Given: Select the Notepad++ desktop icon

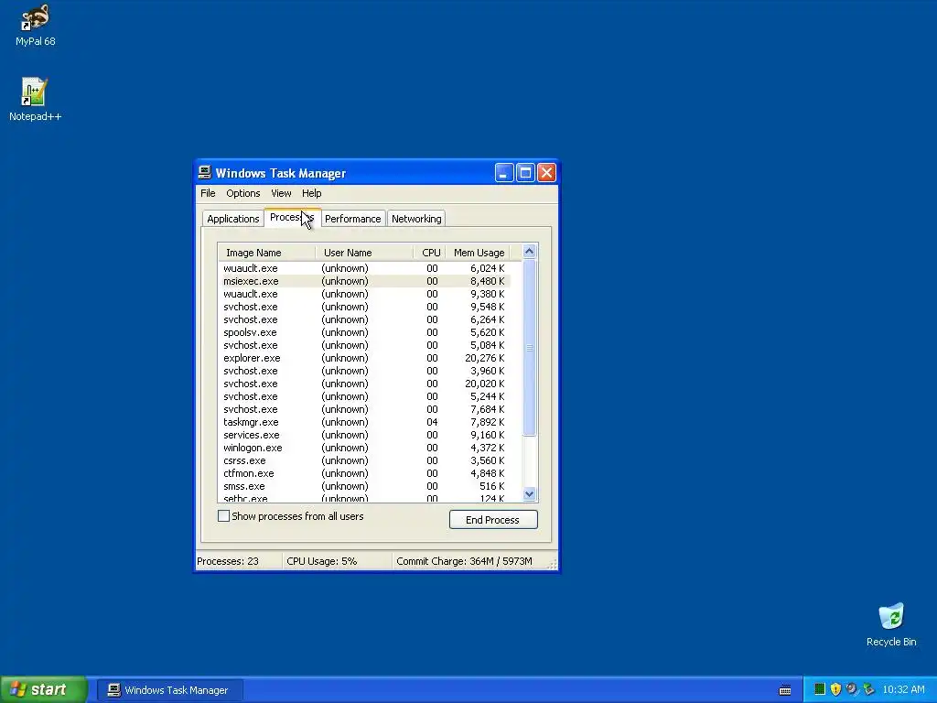Looking at the screenshot, I should pyautogui.click(x=35, y=99).
